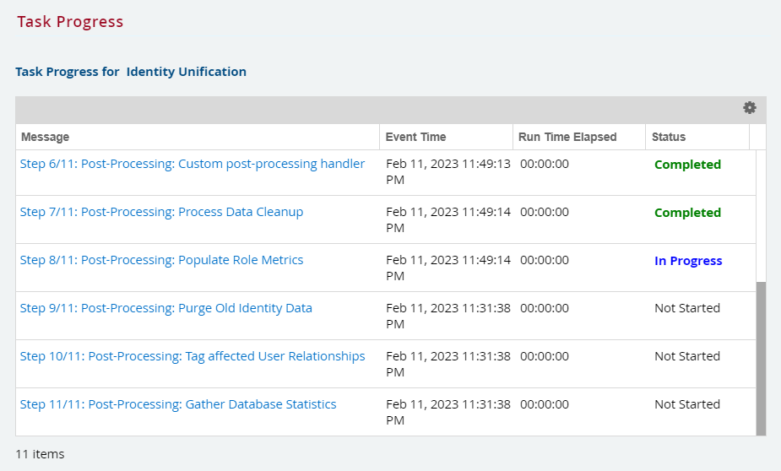
Task: Click the scrollbar track above the thumb
Action: coord(761,215)
